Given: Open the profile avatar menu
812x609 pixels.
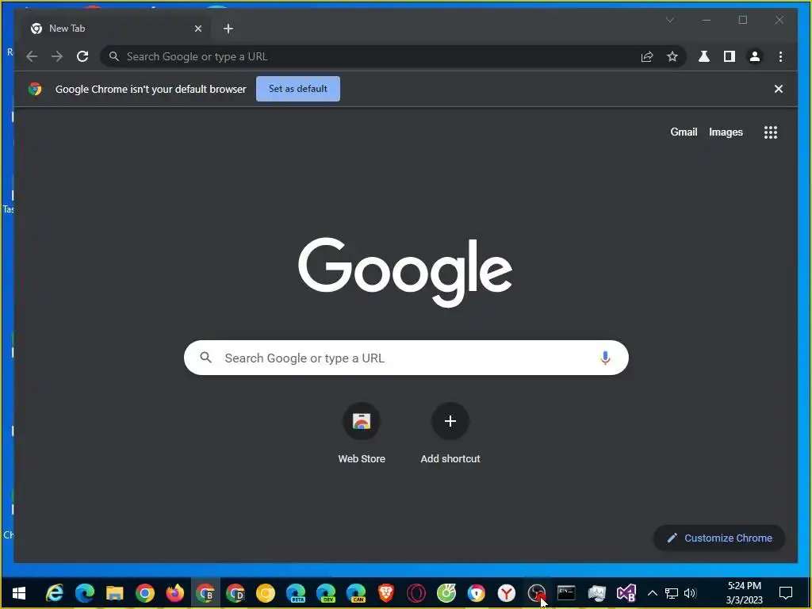Looking at the screenshot, I should point(755,56).
